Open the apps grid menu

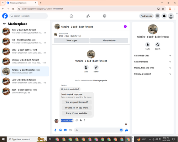(157, 16)
